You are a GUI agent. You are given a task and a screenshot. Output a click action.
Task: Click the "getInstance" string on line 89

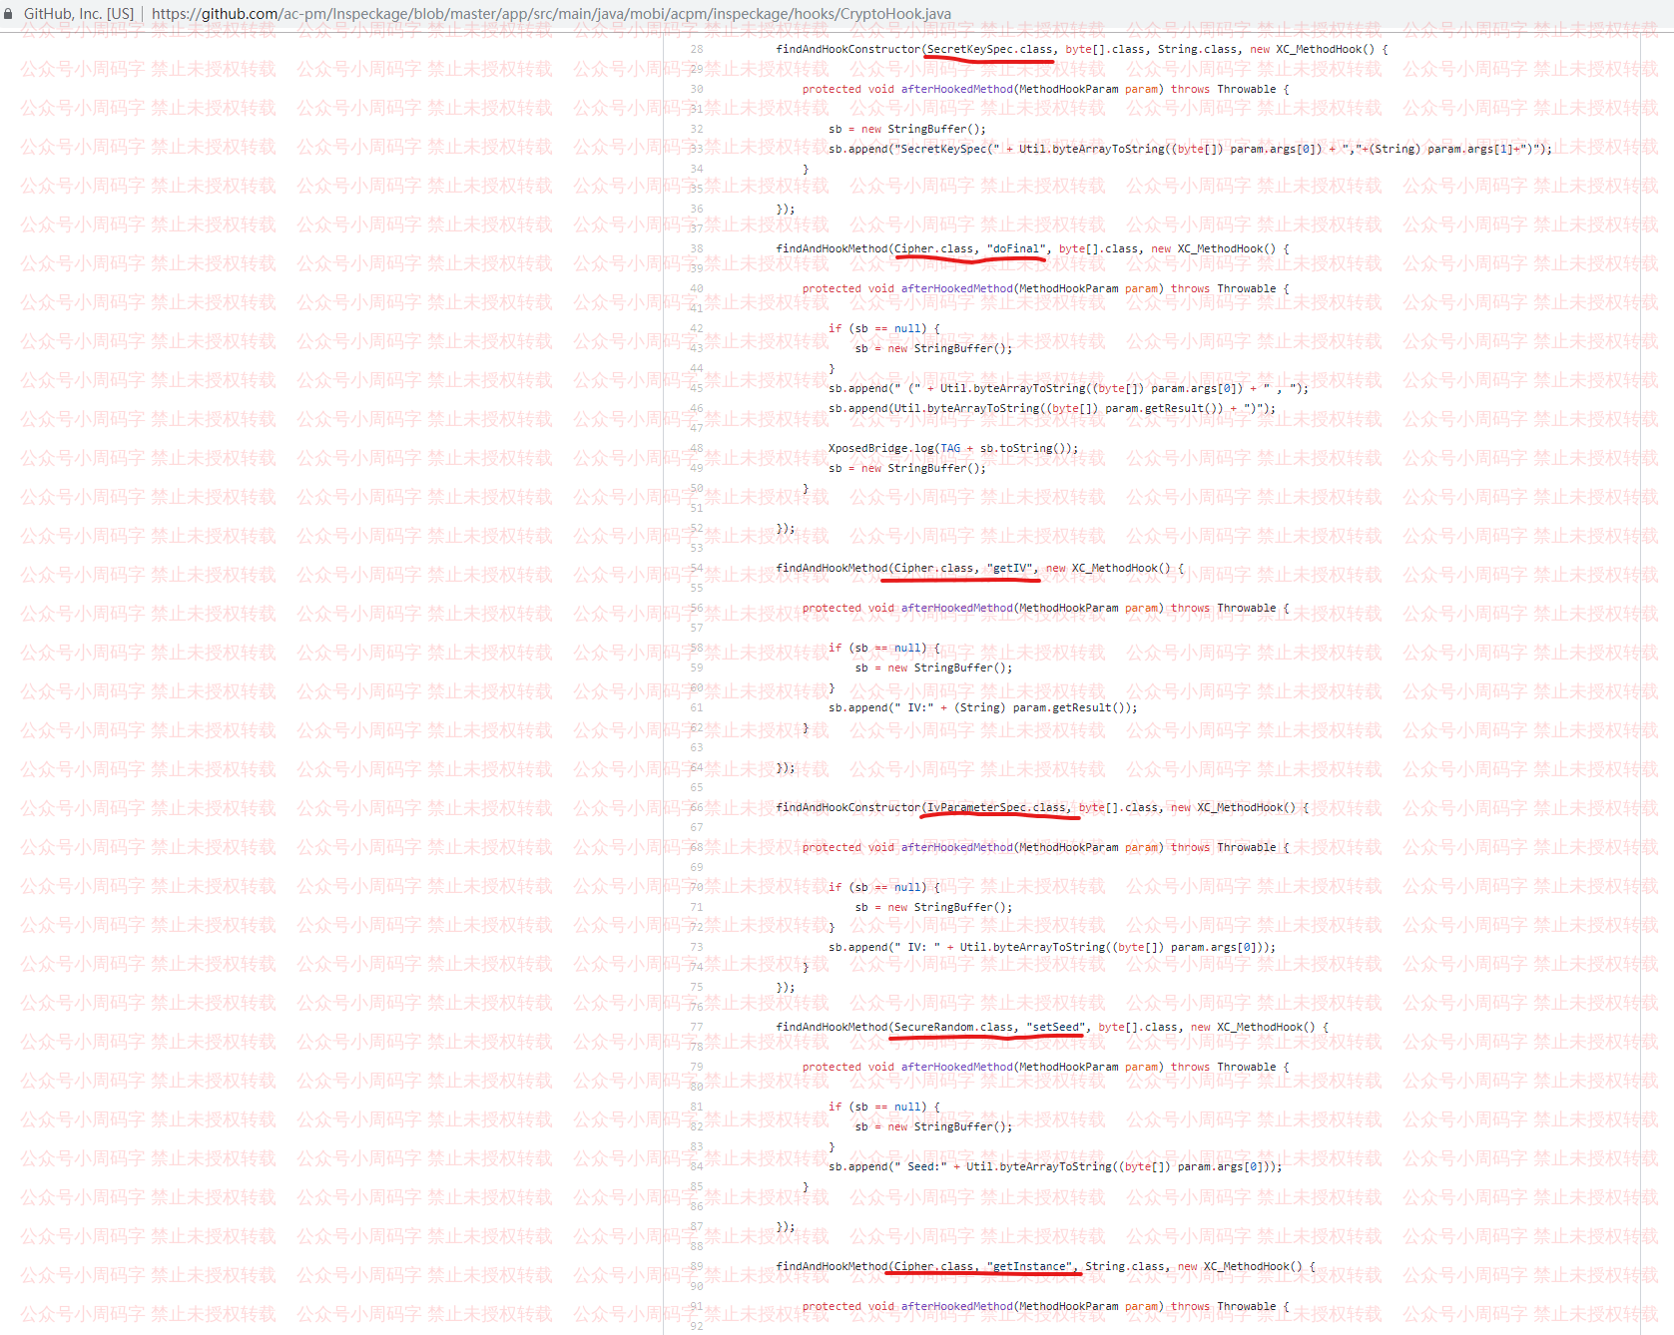(x=1029, y=1266)
